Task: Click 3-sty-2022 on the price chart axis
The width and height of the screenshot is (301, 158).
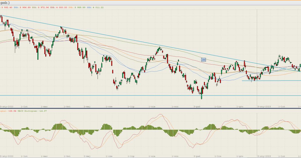Action: (7, 107)
